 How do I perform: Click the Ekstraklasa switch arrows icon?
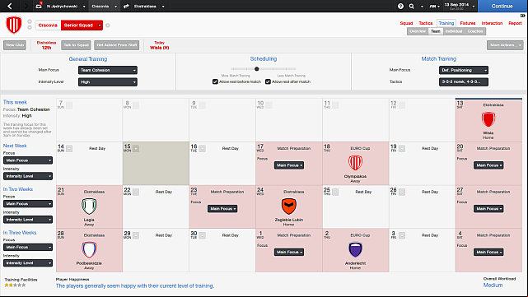126,6
